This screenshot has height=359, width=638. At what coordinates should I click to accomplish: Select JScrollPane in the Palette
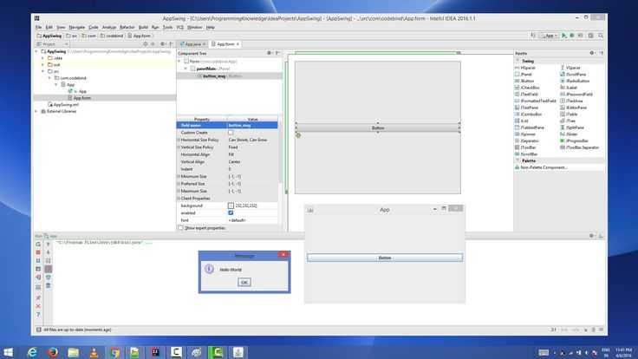[x=576, y=75]
